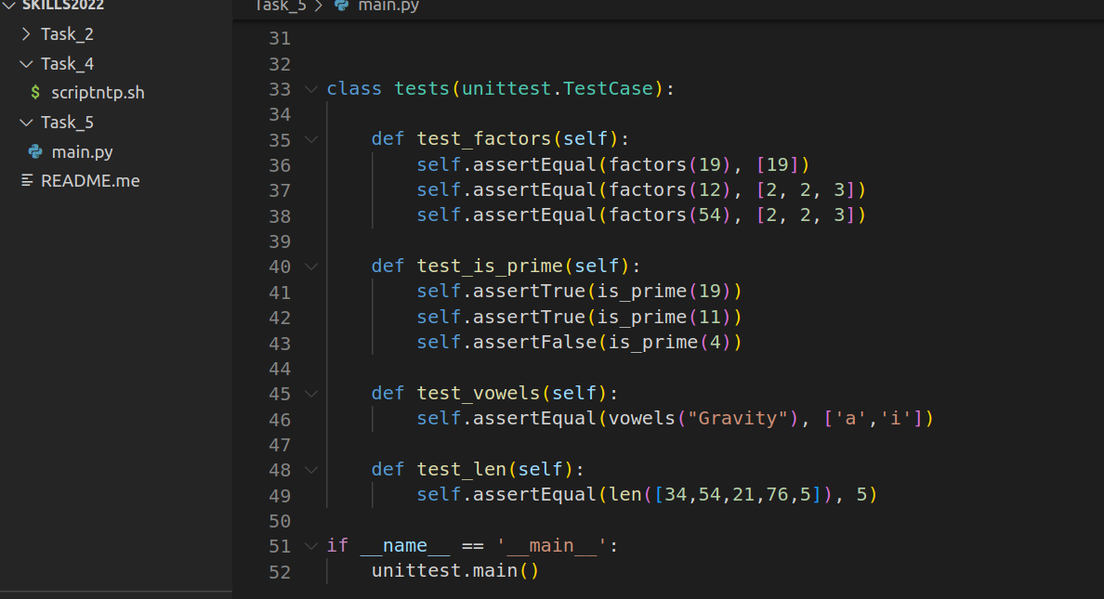Click the shell script icon beside scriptntp.sh
Image resolution: width=1104 pixels, height=599 pixels.
(35, 92)
